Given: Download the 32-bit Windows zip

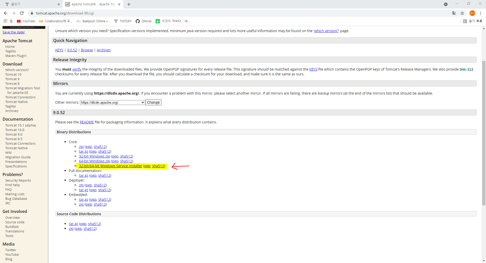Looking at the screenshot, I should pyautogui.click(x=94, y=156).
